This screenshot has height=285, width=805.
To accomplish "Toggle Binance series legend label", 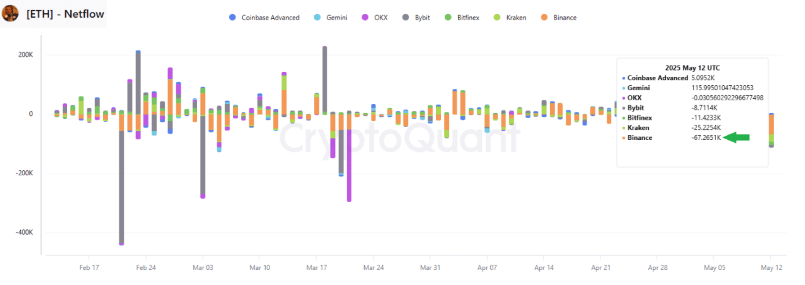I will (565, 18).
